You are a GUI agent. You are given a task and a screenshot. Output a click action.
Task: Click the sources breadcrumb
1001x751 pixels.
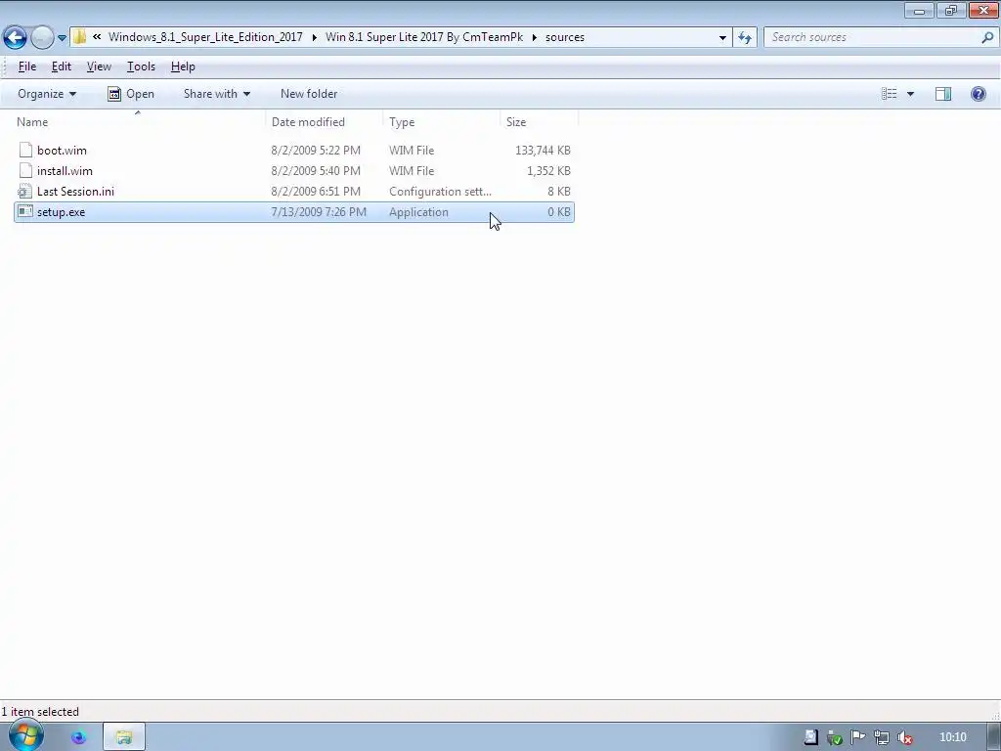(x=565, y=37)
